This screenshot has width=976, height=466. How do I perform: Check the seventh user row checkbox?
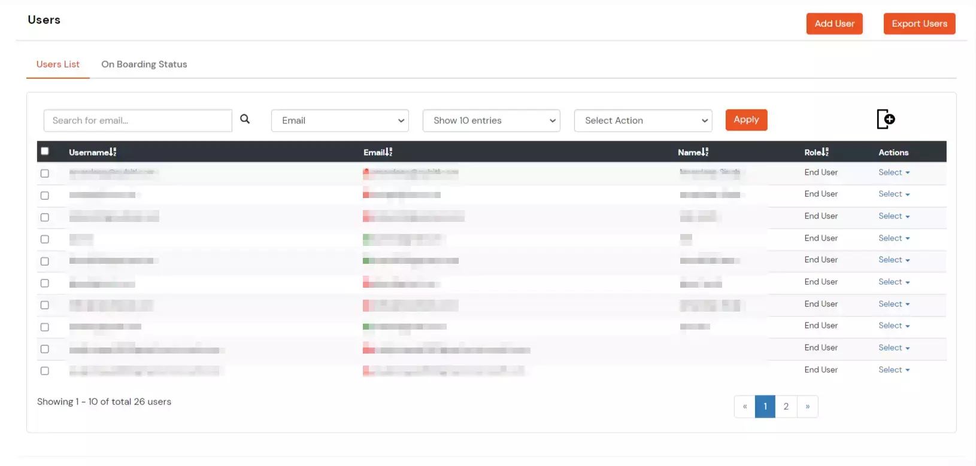45,305
